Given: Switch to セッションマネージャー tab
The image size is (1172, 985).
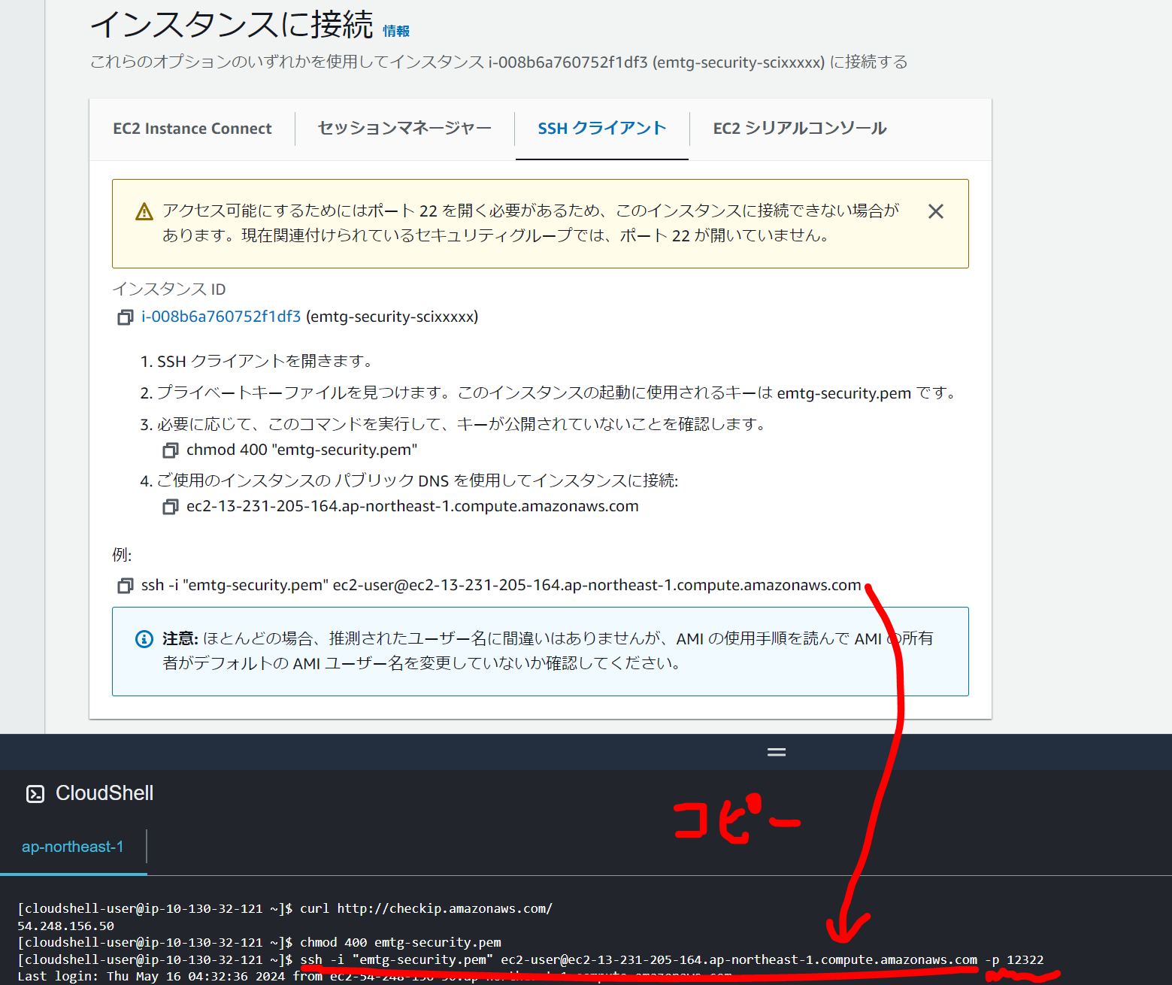Looking at the screenshot, I should click(x=404, y=128).
